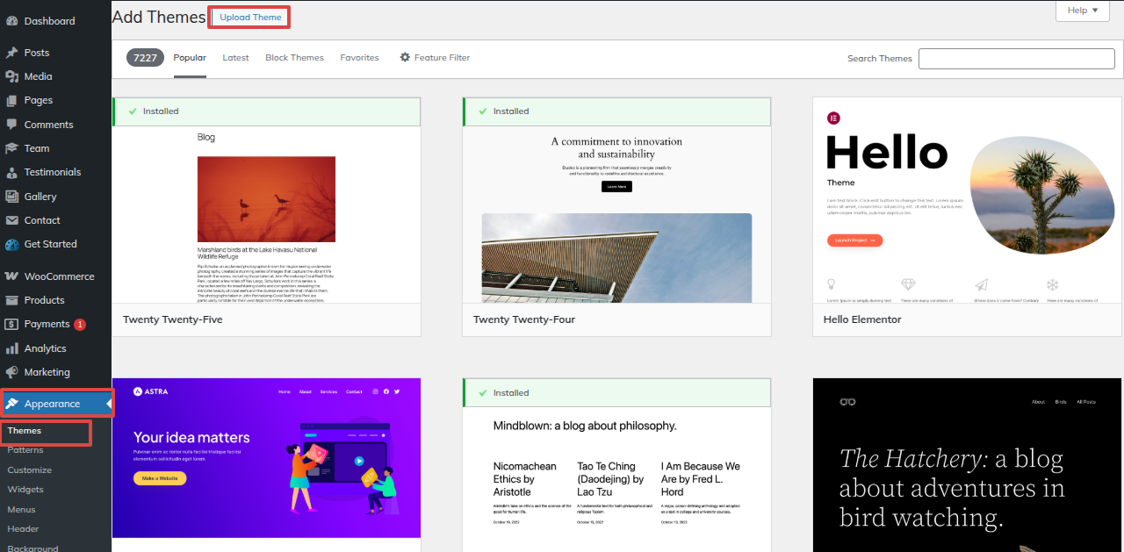This screenshot has height=552, width=1124.
Task: Click the Payments dollar icon
Action: [11, 324]
